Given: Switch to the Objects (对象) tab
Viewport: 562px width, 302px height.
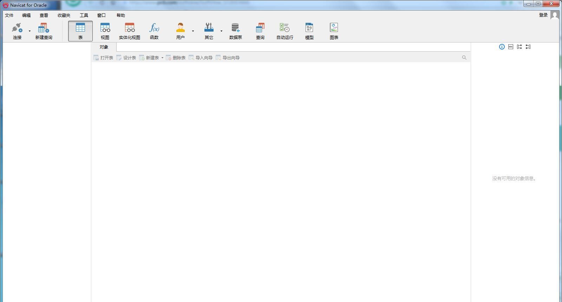Looking at the screenshot, I should pyautogui.click(x=104, y=47).
